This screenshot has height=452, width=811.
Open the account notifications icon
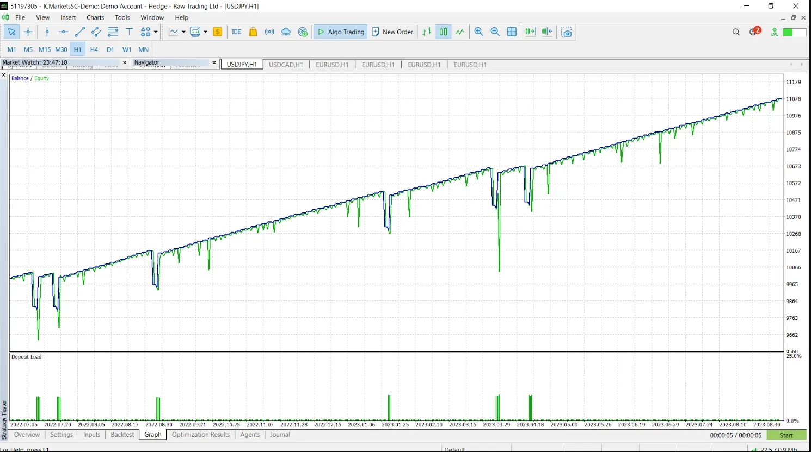pyautogui.click(x=754, y=32)
